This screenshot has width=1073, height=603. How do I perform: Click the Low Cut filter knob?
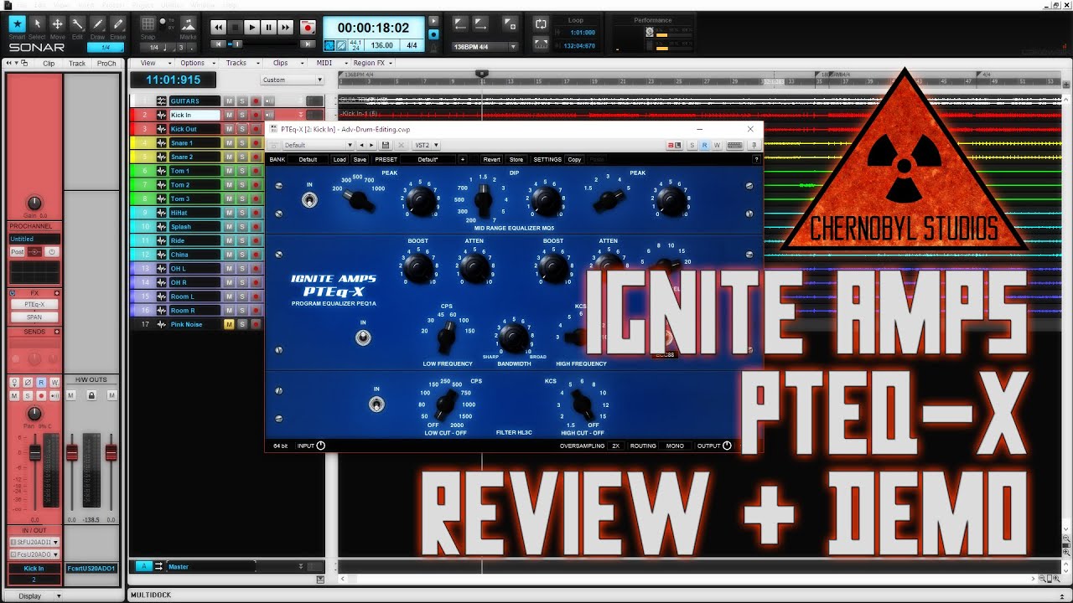444,405
